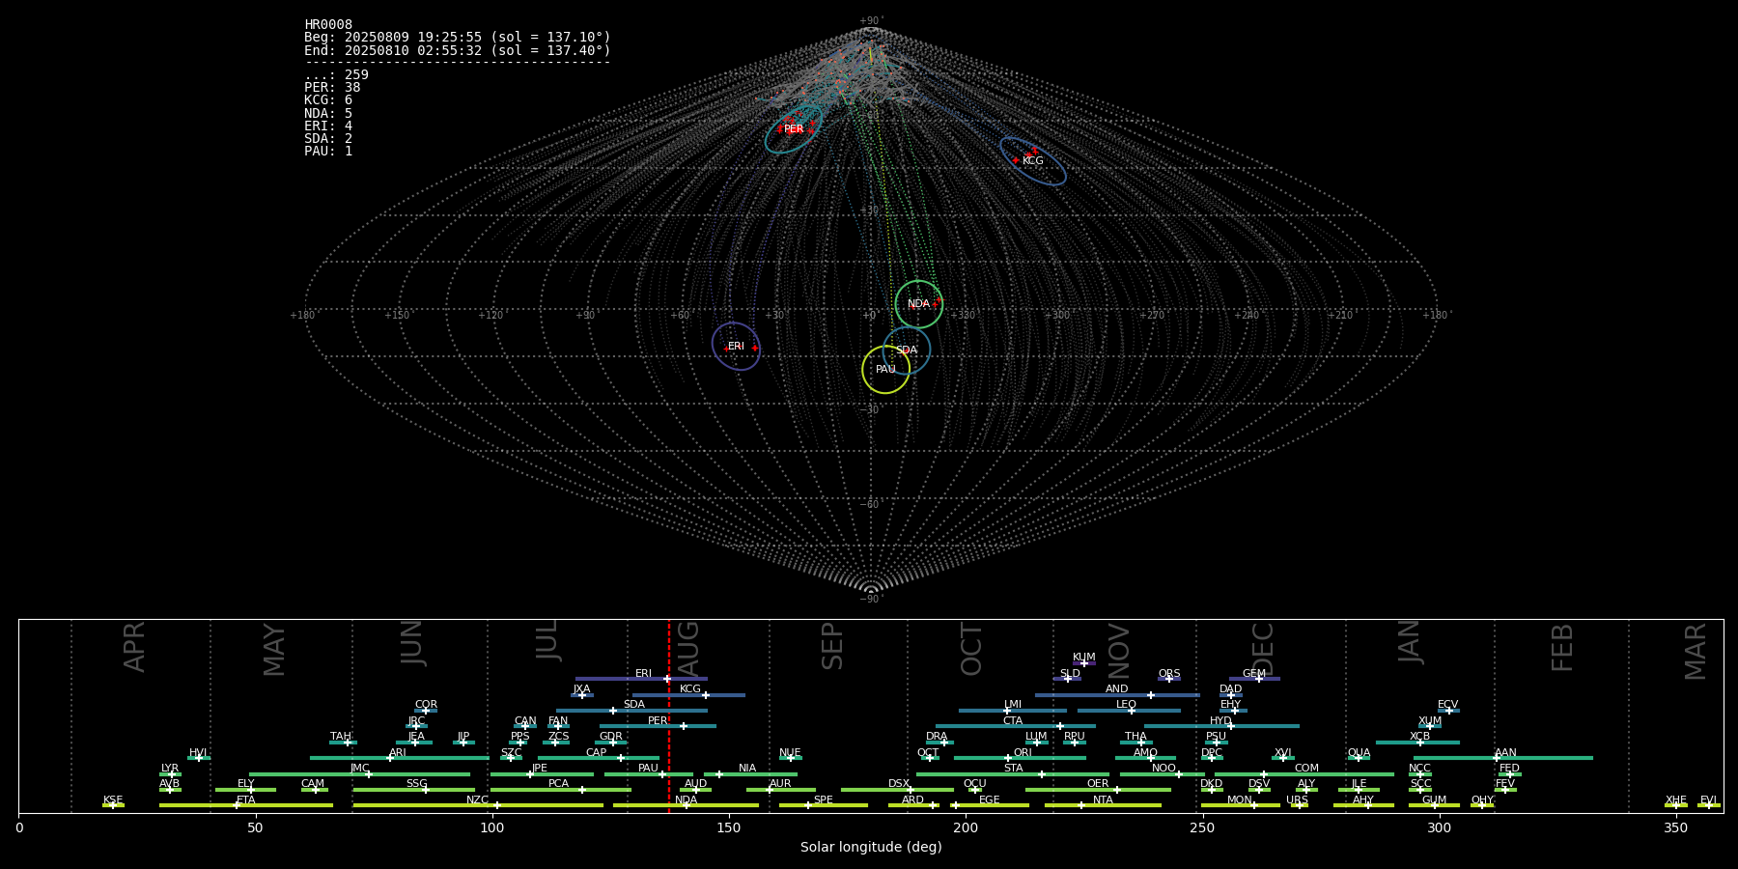Click the HYD shower bar in timeline
The width and height of the screenshot is (1738, 869).
tap(1221, 726)
